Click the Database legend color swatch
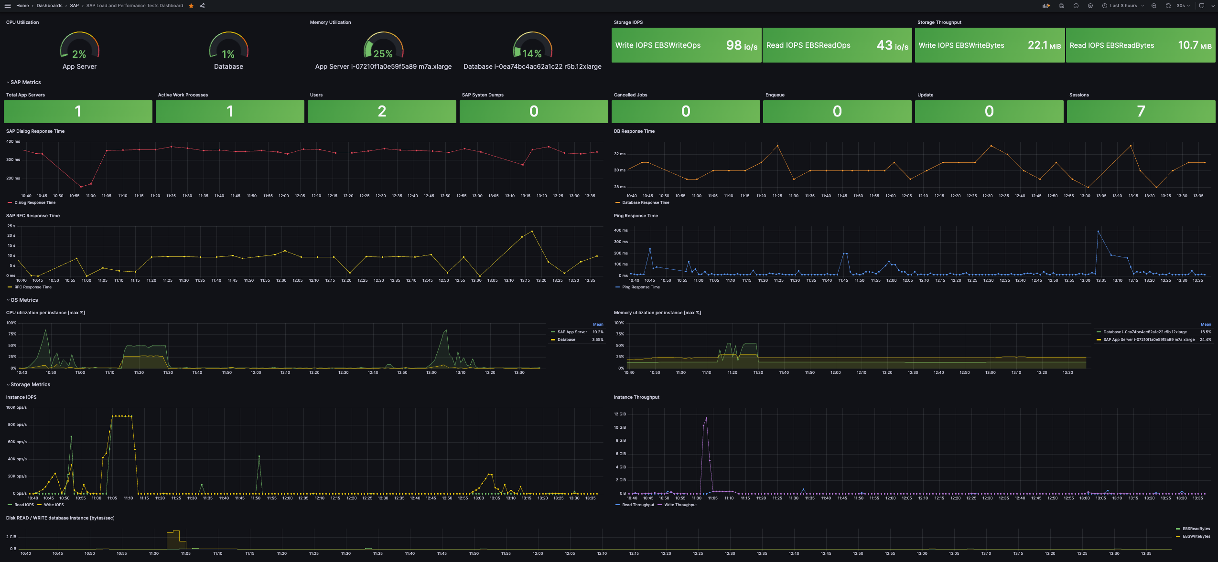 pos(553,339)
